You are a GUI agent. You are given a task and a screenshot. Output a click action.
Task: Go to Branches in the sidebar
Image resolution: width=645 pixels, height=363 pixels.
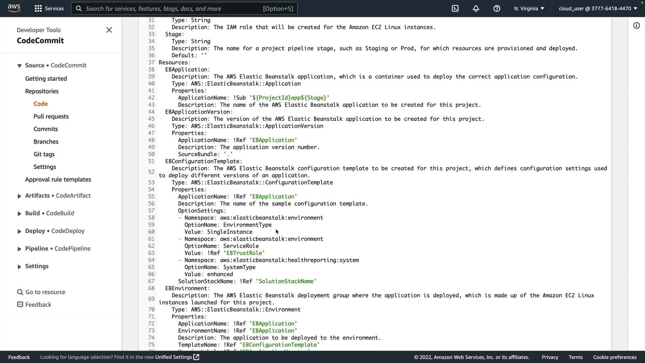[x=46, y=142]
